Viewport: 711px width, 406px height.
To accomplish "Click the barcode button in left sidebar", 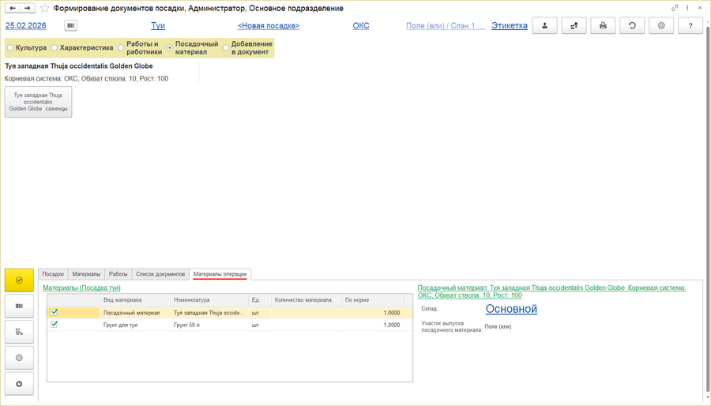I will point(19,306).
